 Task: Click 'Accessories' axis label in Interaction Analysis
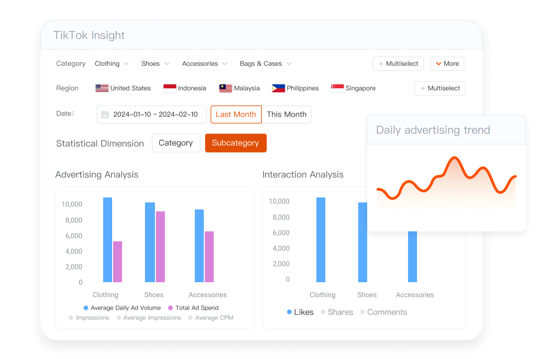pyautogui.click(x=415, y=295)
